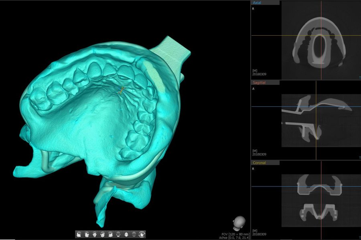The image size is (361, 240).
Task: Switch 3D model to top-of-head view
Action: click(x=126, y=234)
